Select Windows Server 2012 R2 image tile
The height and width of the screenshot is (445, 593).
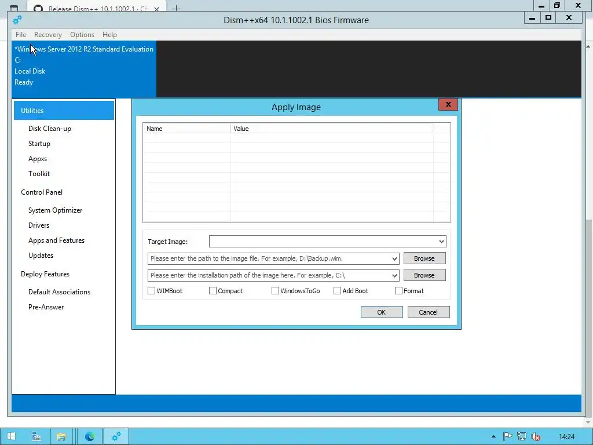(x=84, y=70)
